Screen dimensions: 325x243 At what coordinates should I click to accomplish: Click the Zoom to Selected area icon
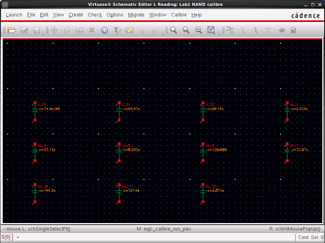tap(211, 30)
